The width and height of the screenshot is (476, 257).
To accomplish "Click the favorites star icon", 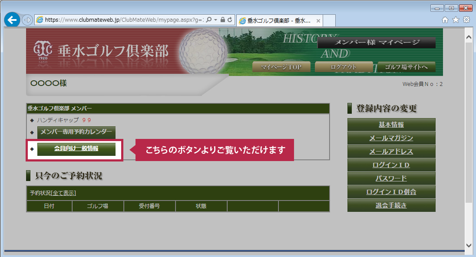I will point(456,20).
